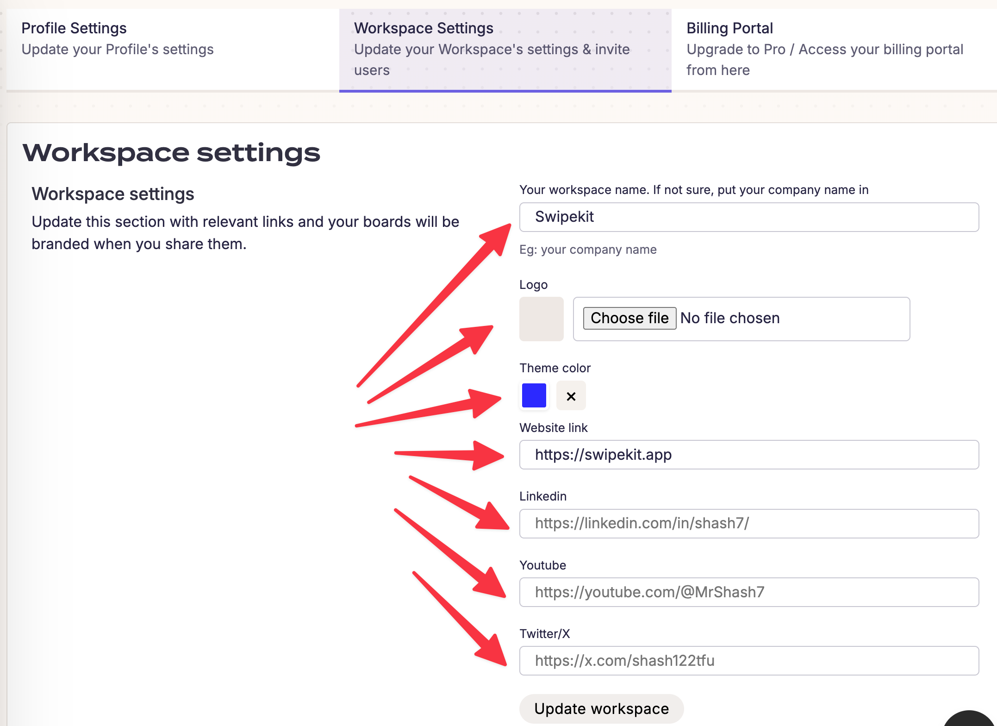Image resolution: width=997 pixels, height=726 pixels.
Task: Click the logo preview placeholder
Action: pyautogui.click(x=541, y=319)
